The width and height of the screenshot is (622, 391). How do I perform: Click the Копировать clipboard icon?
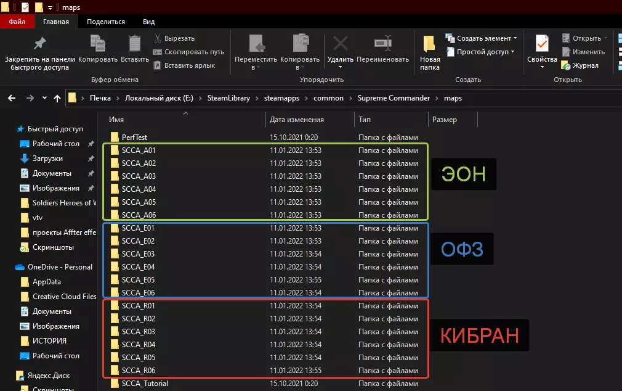pos(97,43)
